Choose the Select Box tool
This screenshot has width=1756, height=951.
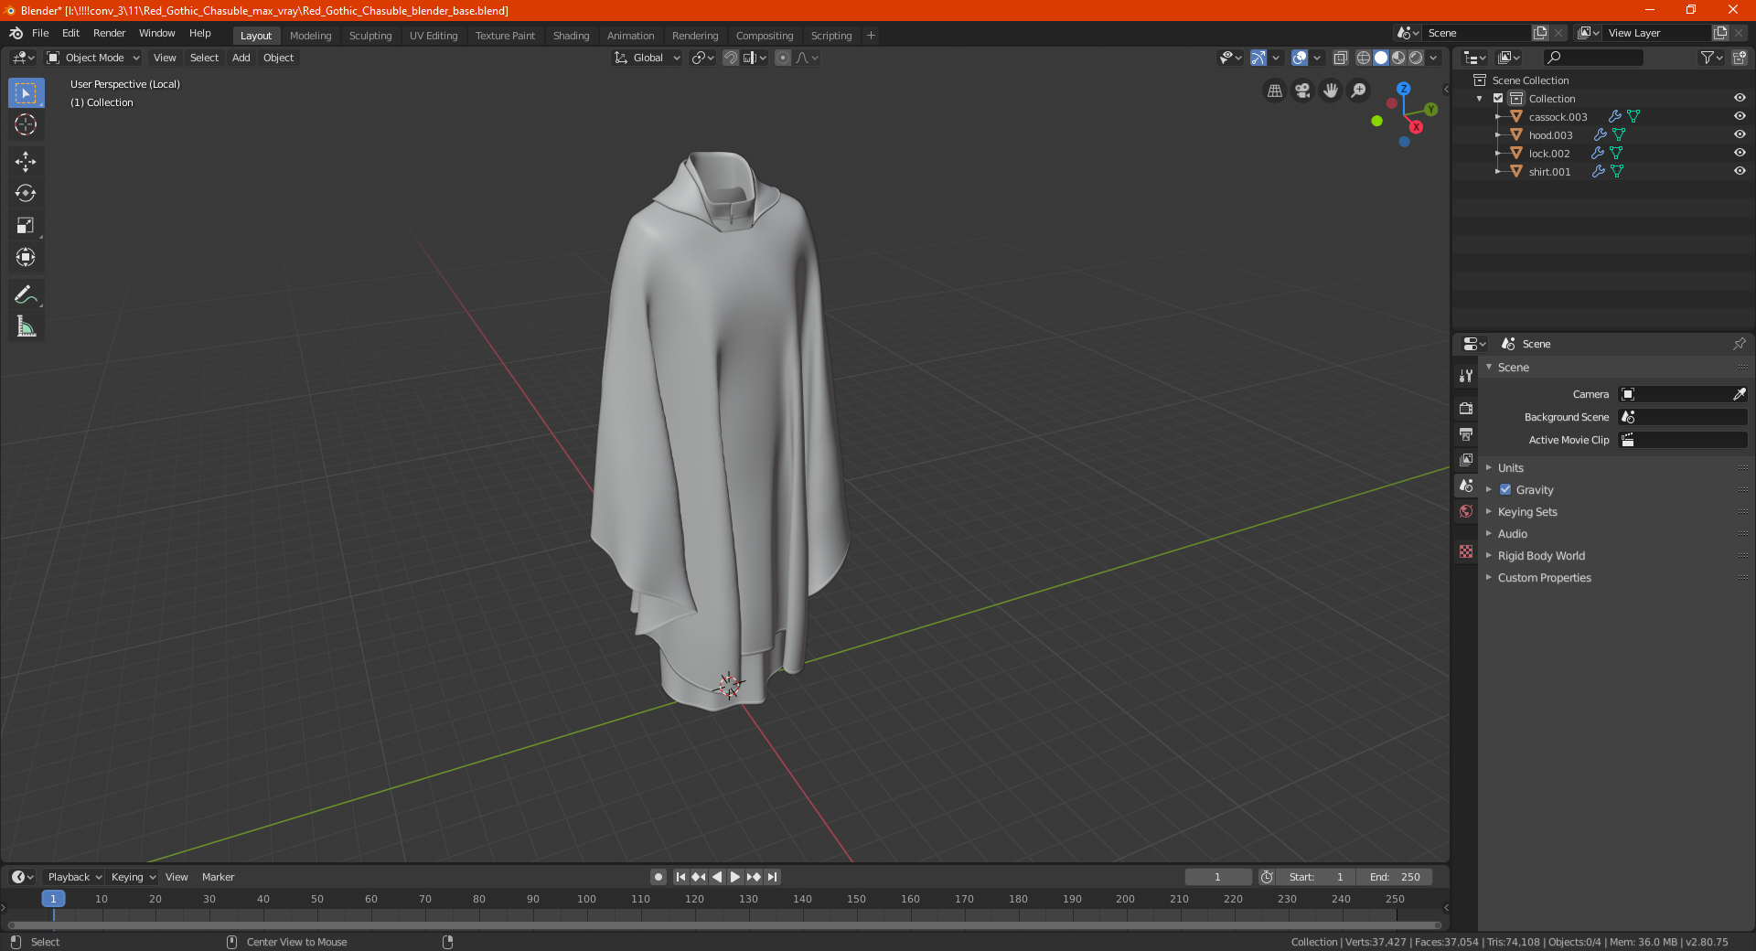pyautogui.click(x=26, y=92)
